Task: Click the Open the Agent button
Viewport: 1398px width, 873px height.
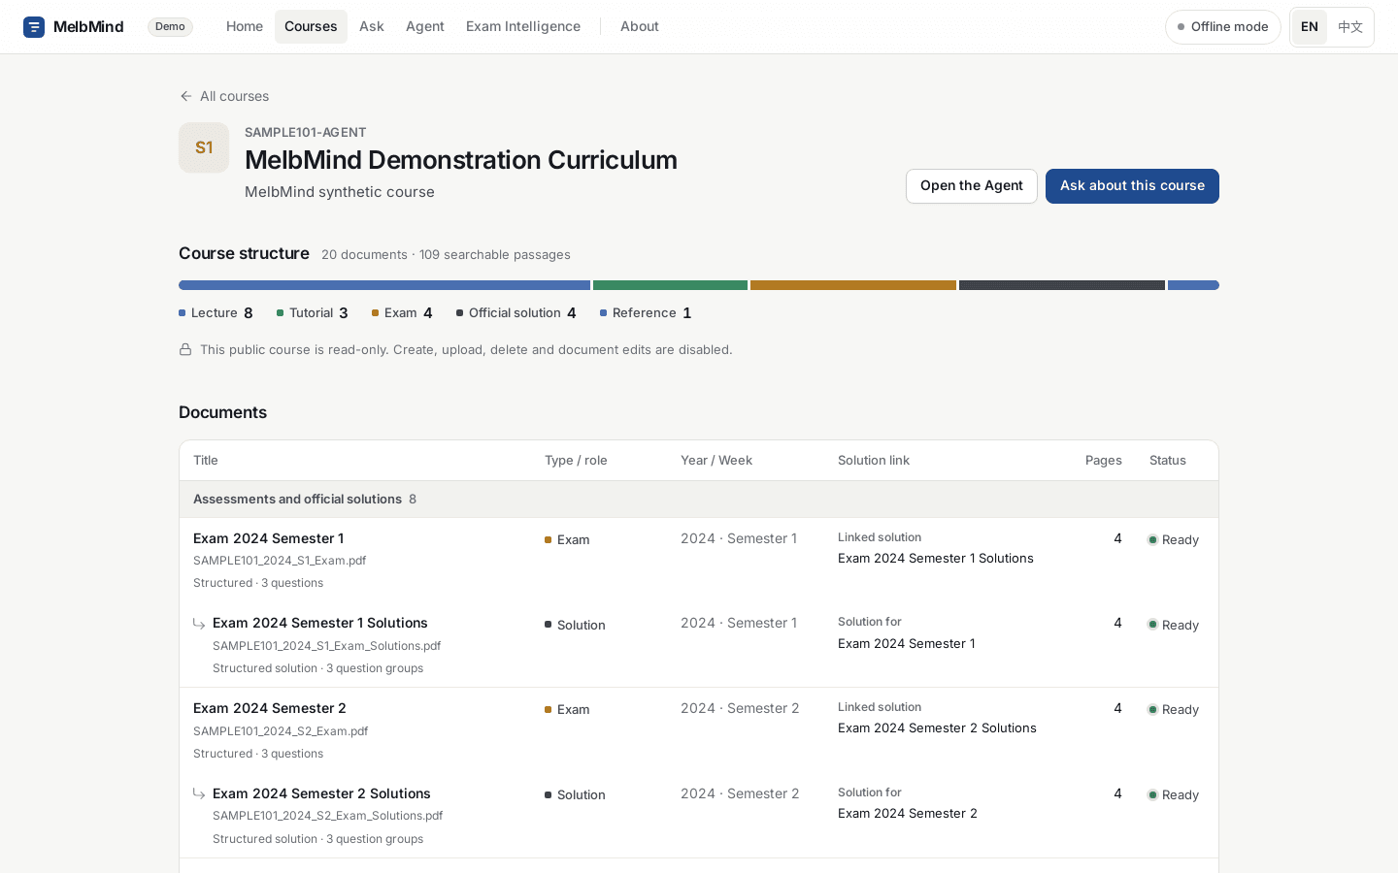Action: (x=972, y=186)
